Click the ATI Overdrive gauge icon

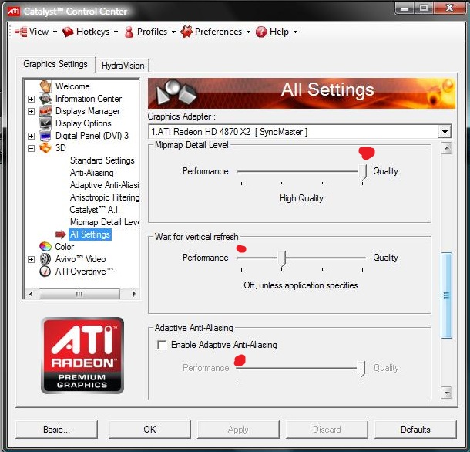point(45,271)
